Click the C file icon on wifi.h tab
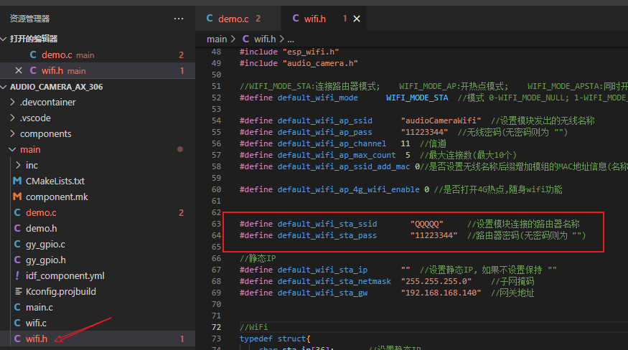628x350 pixels. (296, 19)
